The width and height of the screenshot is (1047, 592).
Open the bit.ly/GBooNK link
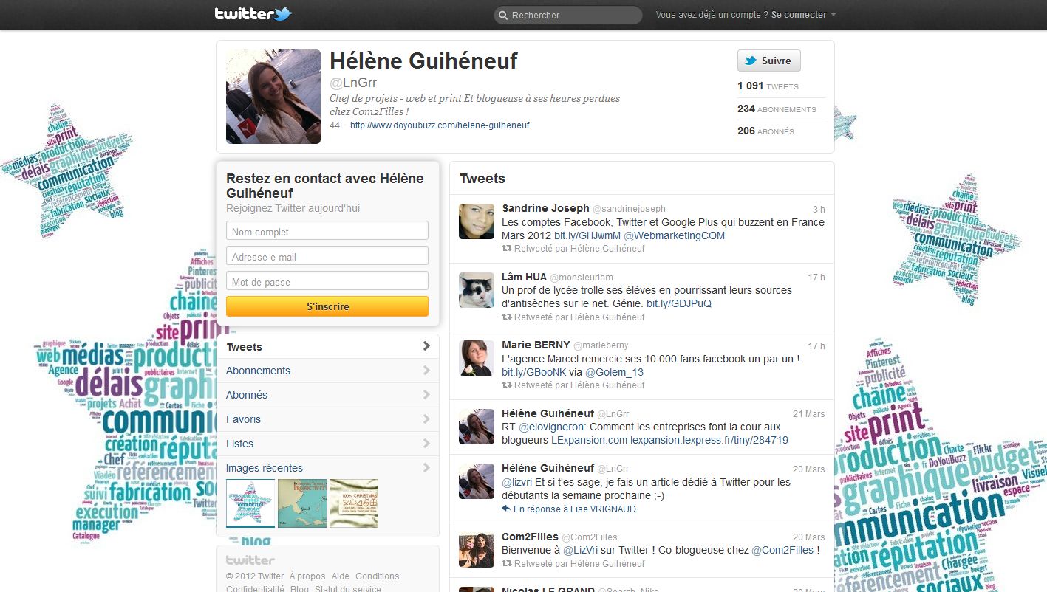(x=533, y=372)
